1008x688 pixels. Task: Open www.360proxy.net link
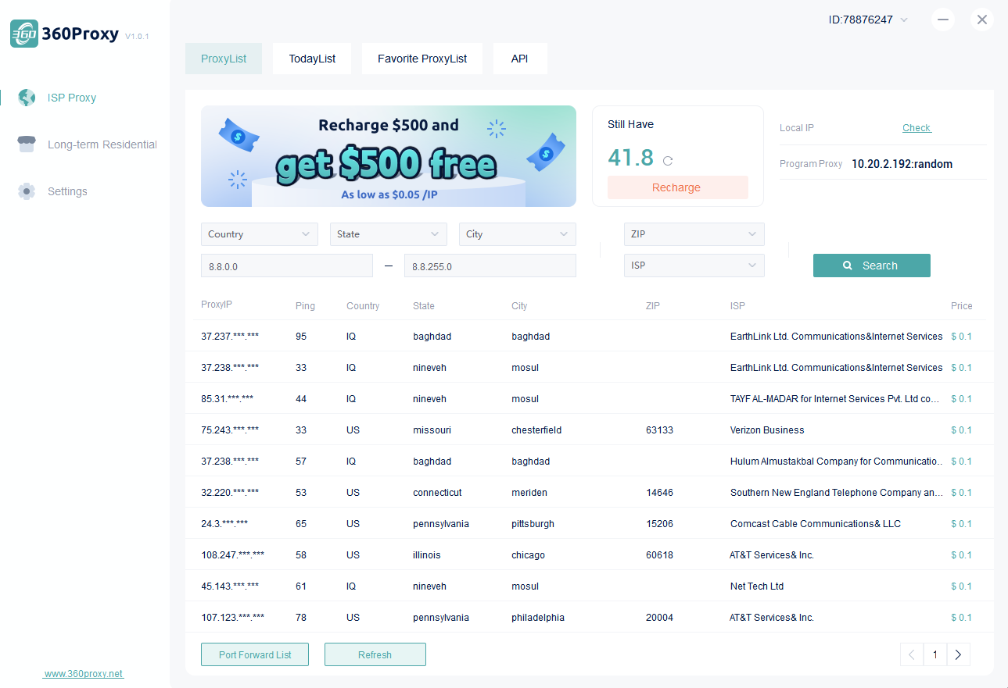(x=84, y=674)
